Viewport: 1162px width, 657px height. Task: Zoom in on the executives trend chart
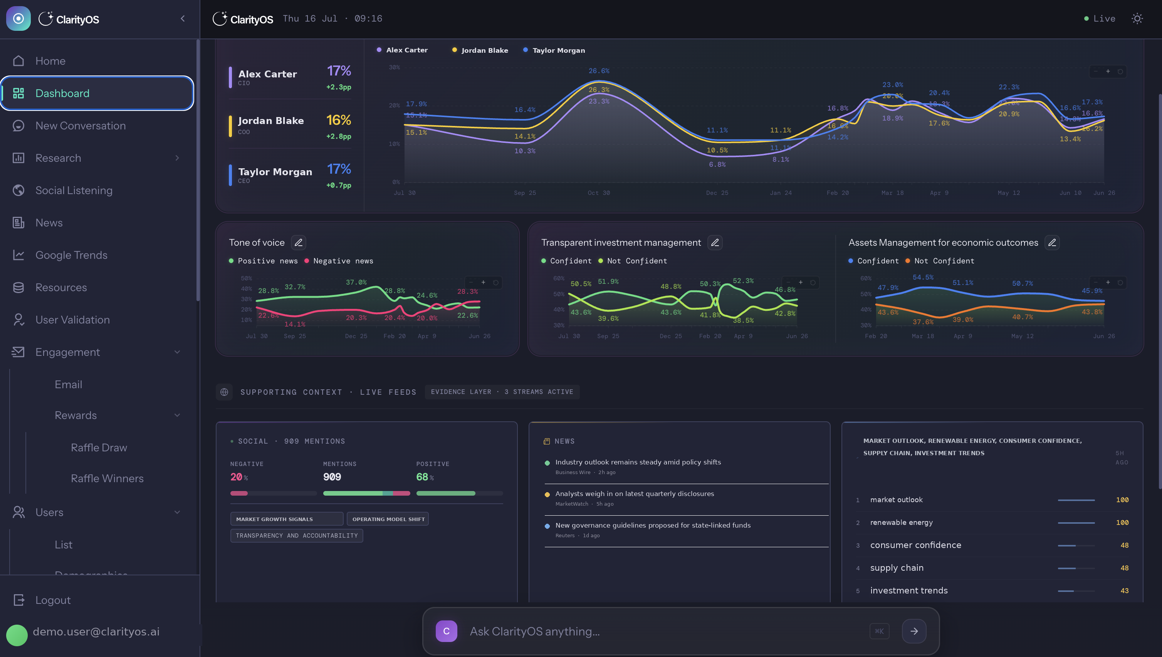(1108, 71)
